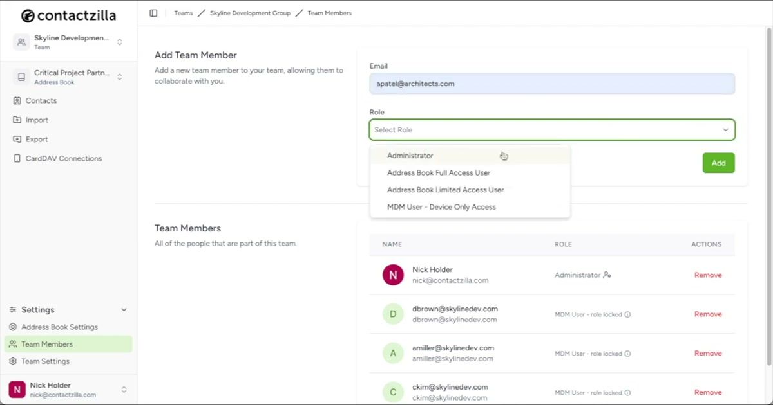Click the Skyline Development Group breadcrumb
The height and width of the screenshot is (405, 773).
click(250, 13)
